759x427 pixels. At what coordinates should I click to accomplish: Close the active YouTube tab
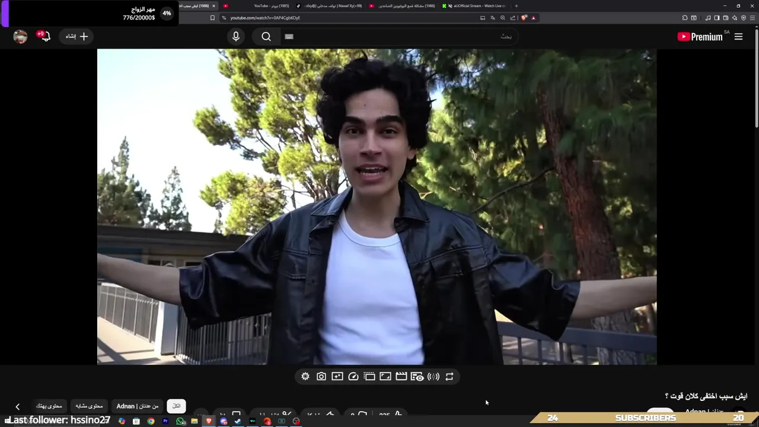click(213, 6)
